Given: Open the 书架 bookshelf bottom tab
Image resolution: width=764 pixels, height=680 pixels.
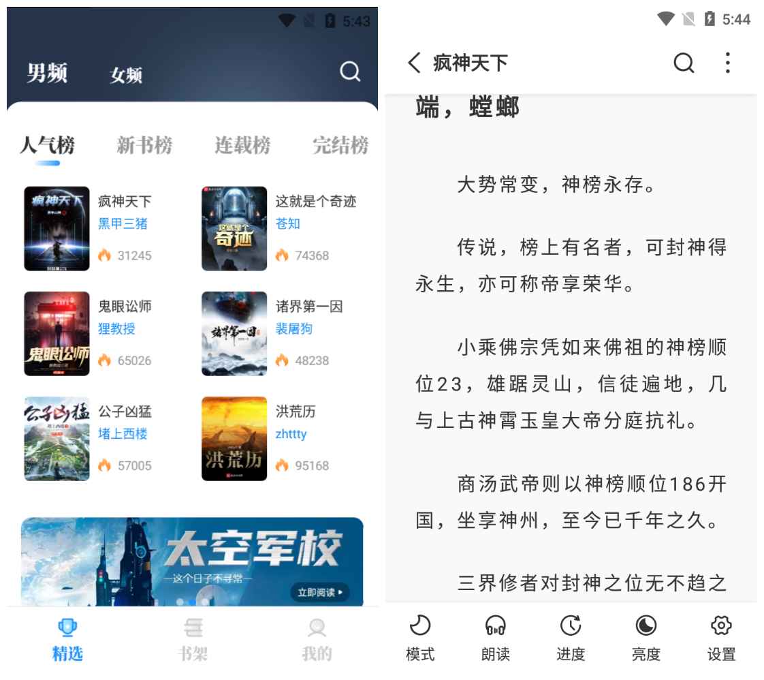Looking at the screenshot, I should coord(193,640).
